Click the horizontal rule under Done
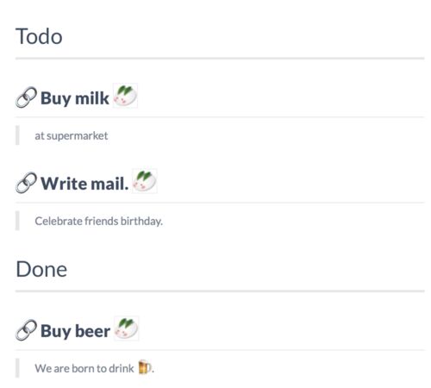The width and height of the screenshot is (431, 388). pos(220,291)
